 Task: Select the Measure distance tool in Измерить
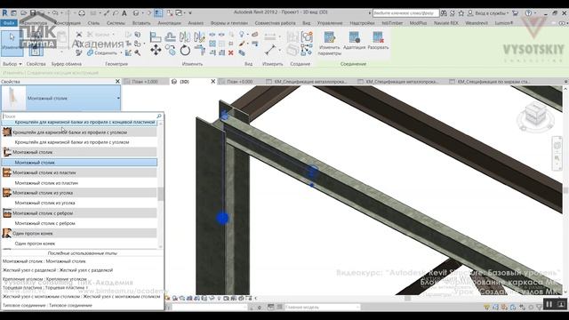point(270,50)
